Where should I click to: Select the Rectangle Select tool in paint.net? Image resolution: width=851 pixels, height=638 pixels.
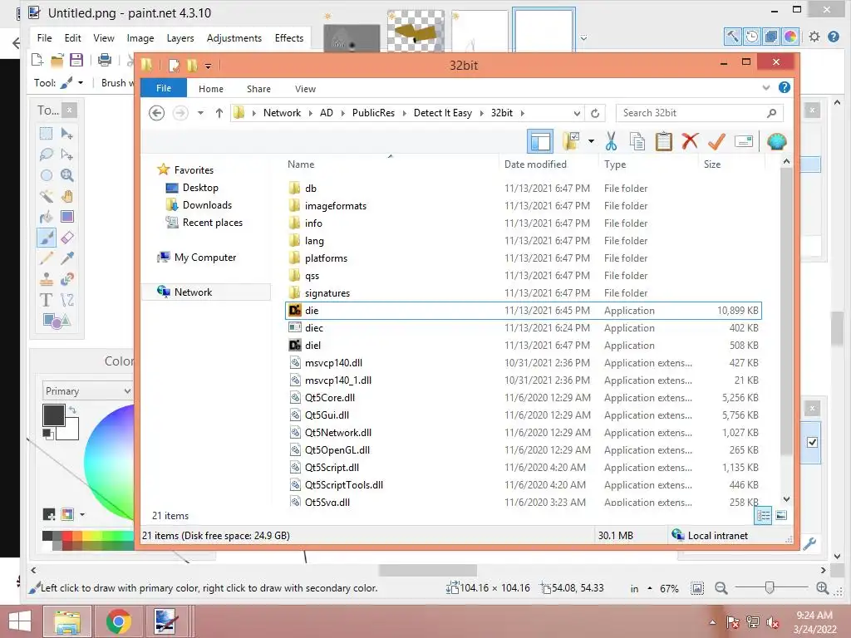click(x=47, y=134)
